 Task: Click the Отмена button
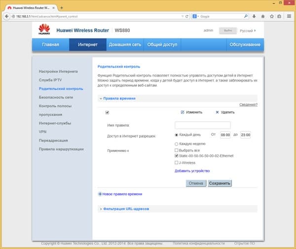click(196, 183)
